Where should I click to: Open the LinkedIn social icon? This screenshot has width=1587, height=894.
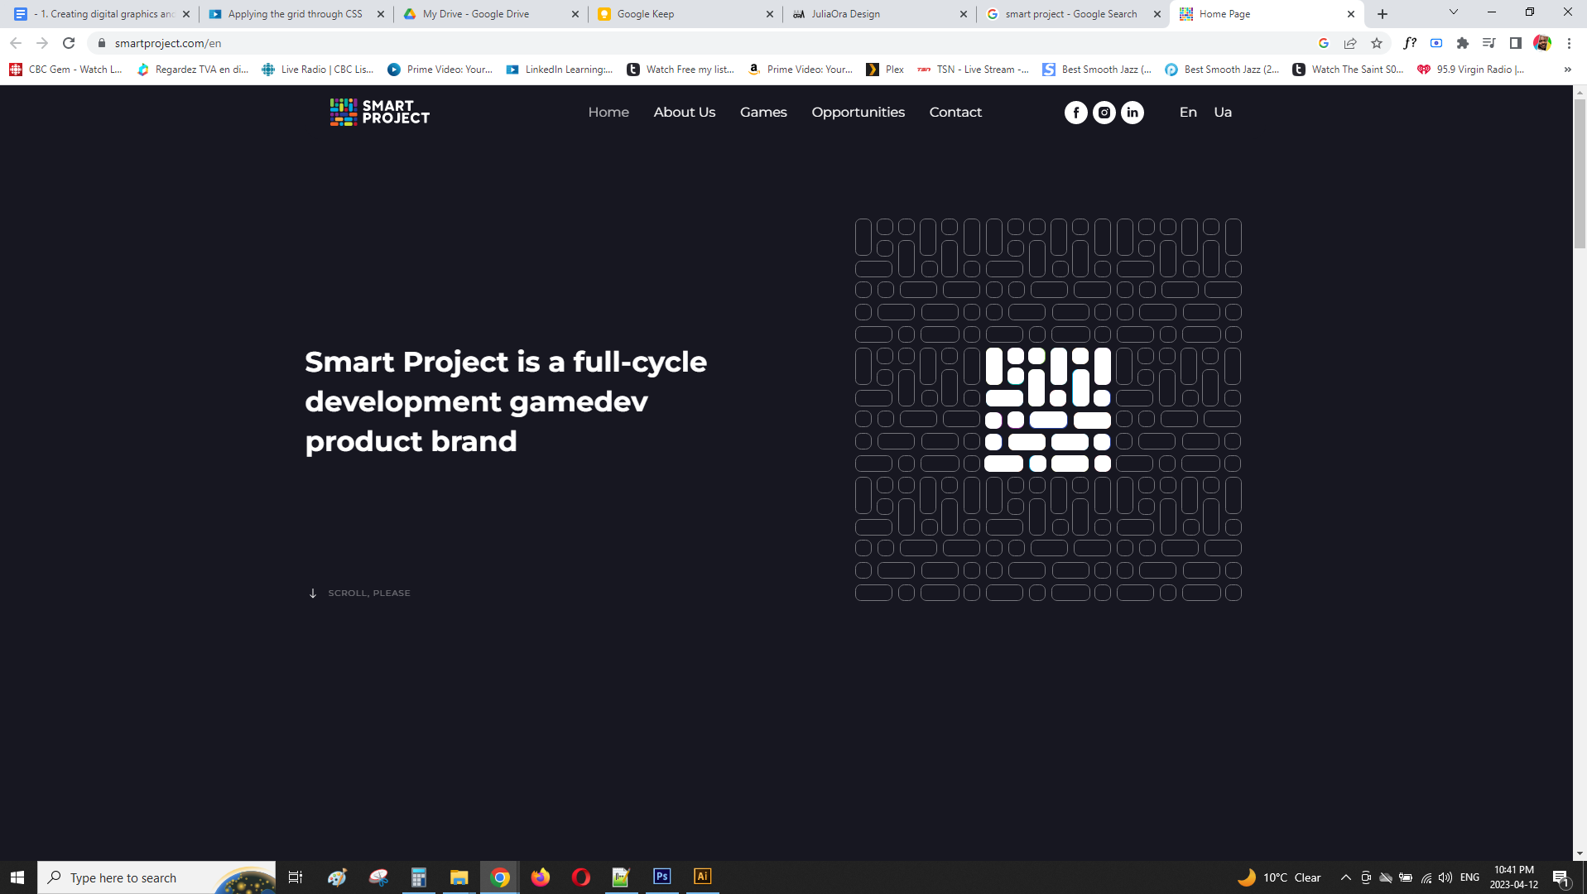click(1132, 113)
